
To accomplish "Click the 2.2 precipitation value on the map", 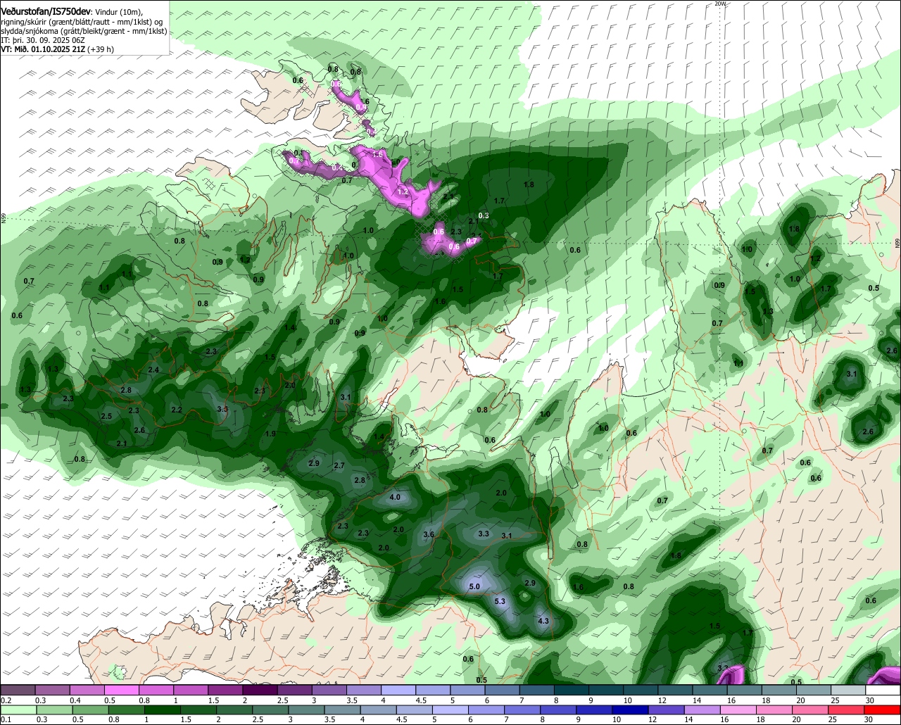I will (177, 410).
